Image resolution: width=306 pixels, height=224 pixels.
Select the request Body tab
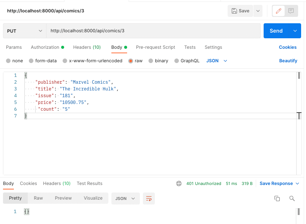click(119, 47)
